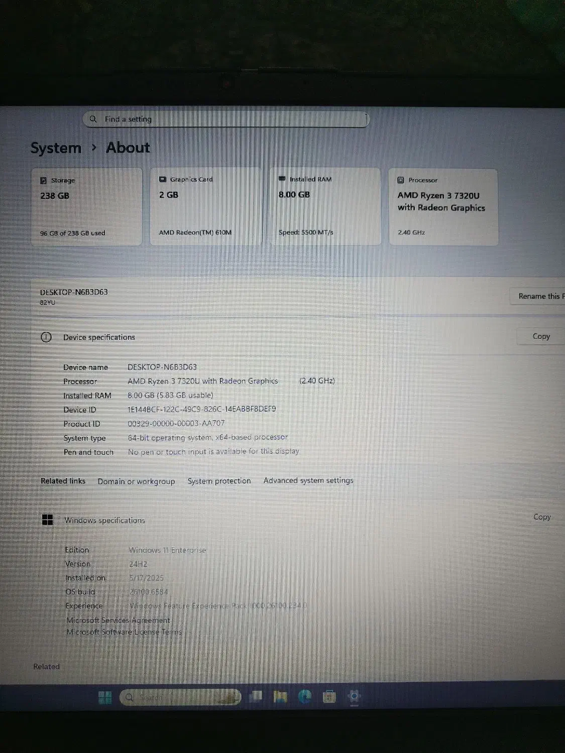Open Microsoft Store from the taskbar
565x753 pixels.
pyautogui.click(x=329, y=697)
